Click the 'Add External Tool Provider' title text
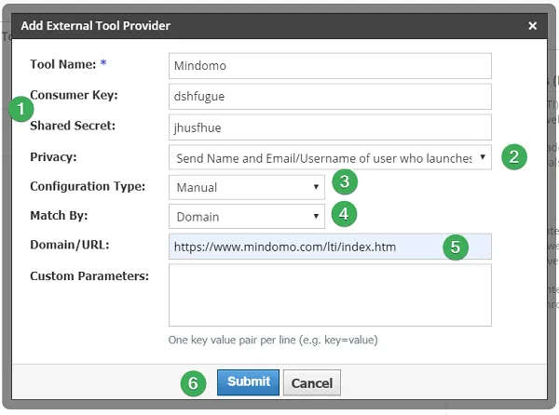 click(96, 26)
